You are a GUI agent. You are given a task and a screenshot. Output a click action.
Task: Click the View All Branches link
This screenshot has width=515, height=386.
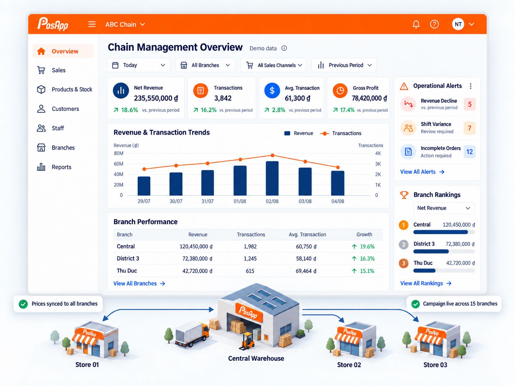click(x=139, y=284)
